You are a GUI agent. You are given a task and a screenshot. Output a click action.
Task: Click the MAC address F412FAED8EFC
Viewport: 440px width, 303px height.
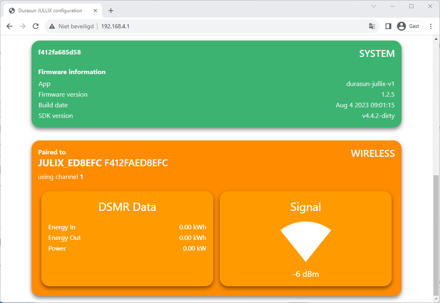[136, 163]
